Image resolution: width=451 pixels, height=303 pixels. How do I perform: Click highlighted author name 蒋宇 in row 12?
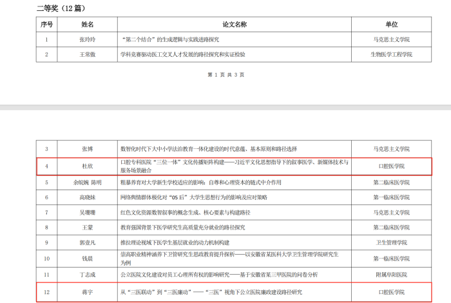87,291
